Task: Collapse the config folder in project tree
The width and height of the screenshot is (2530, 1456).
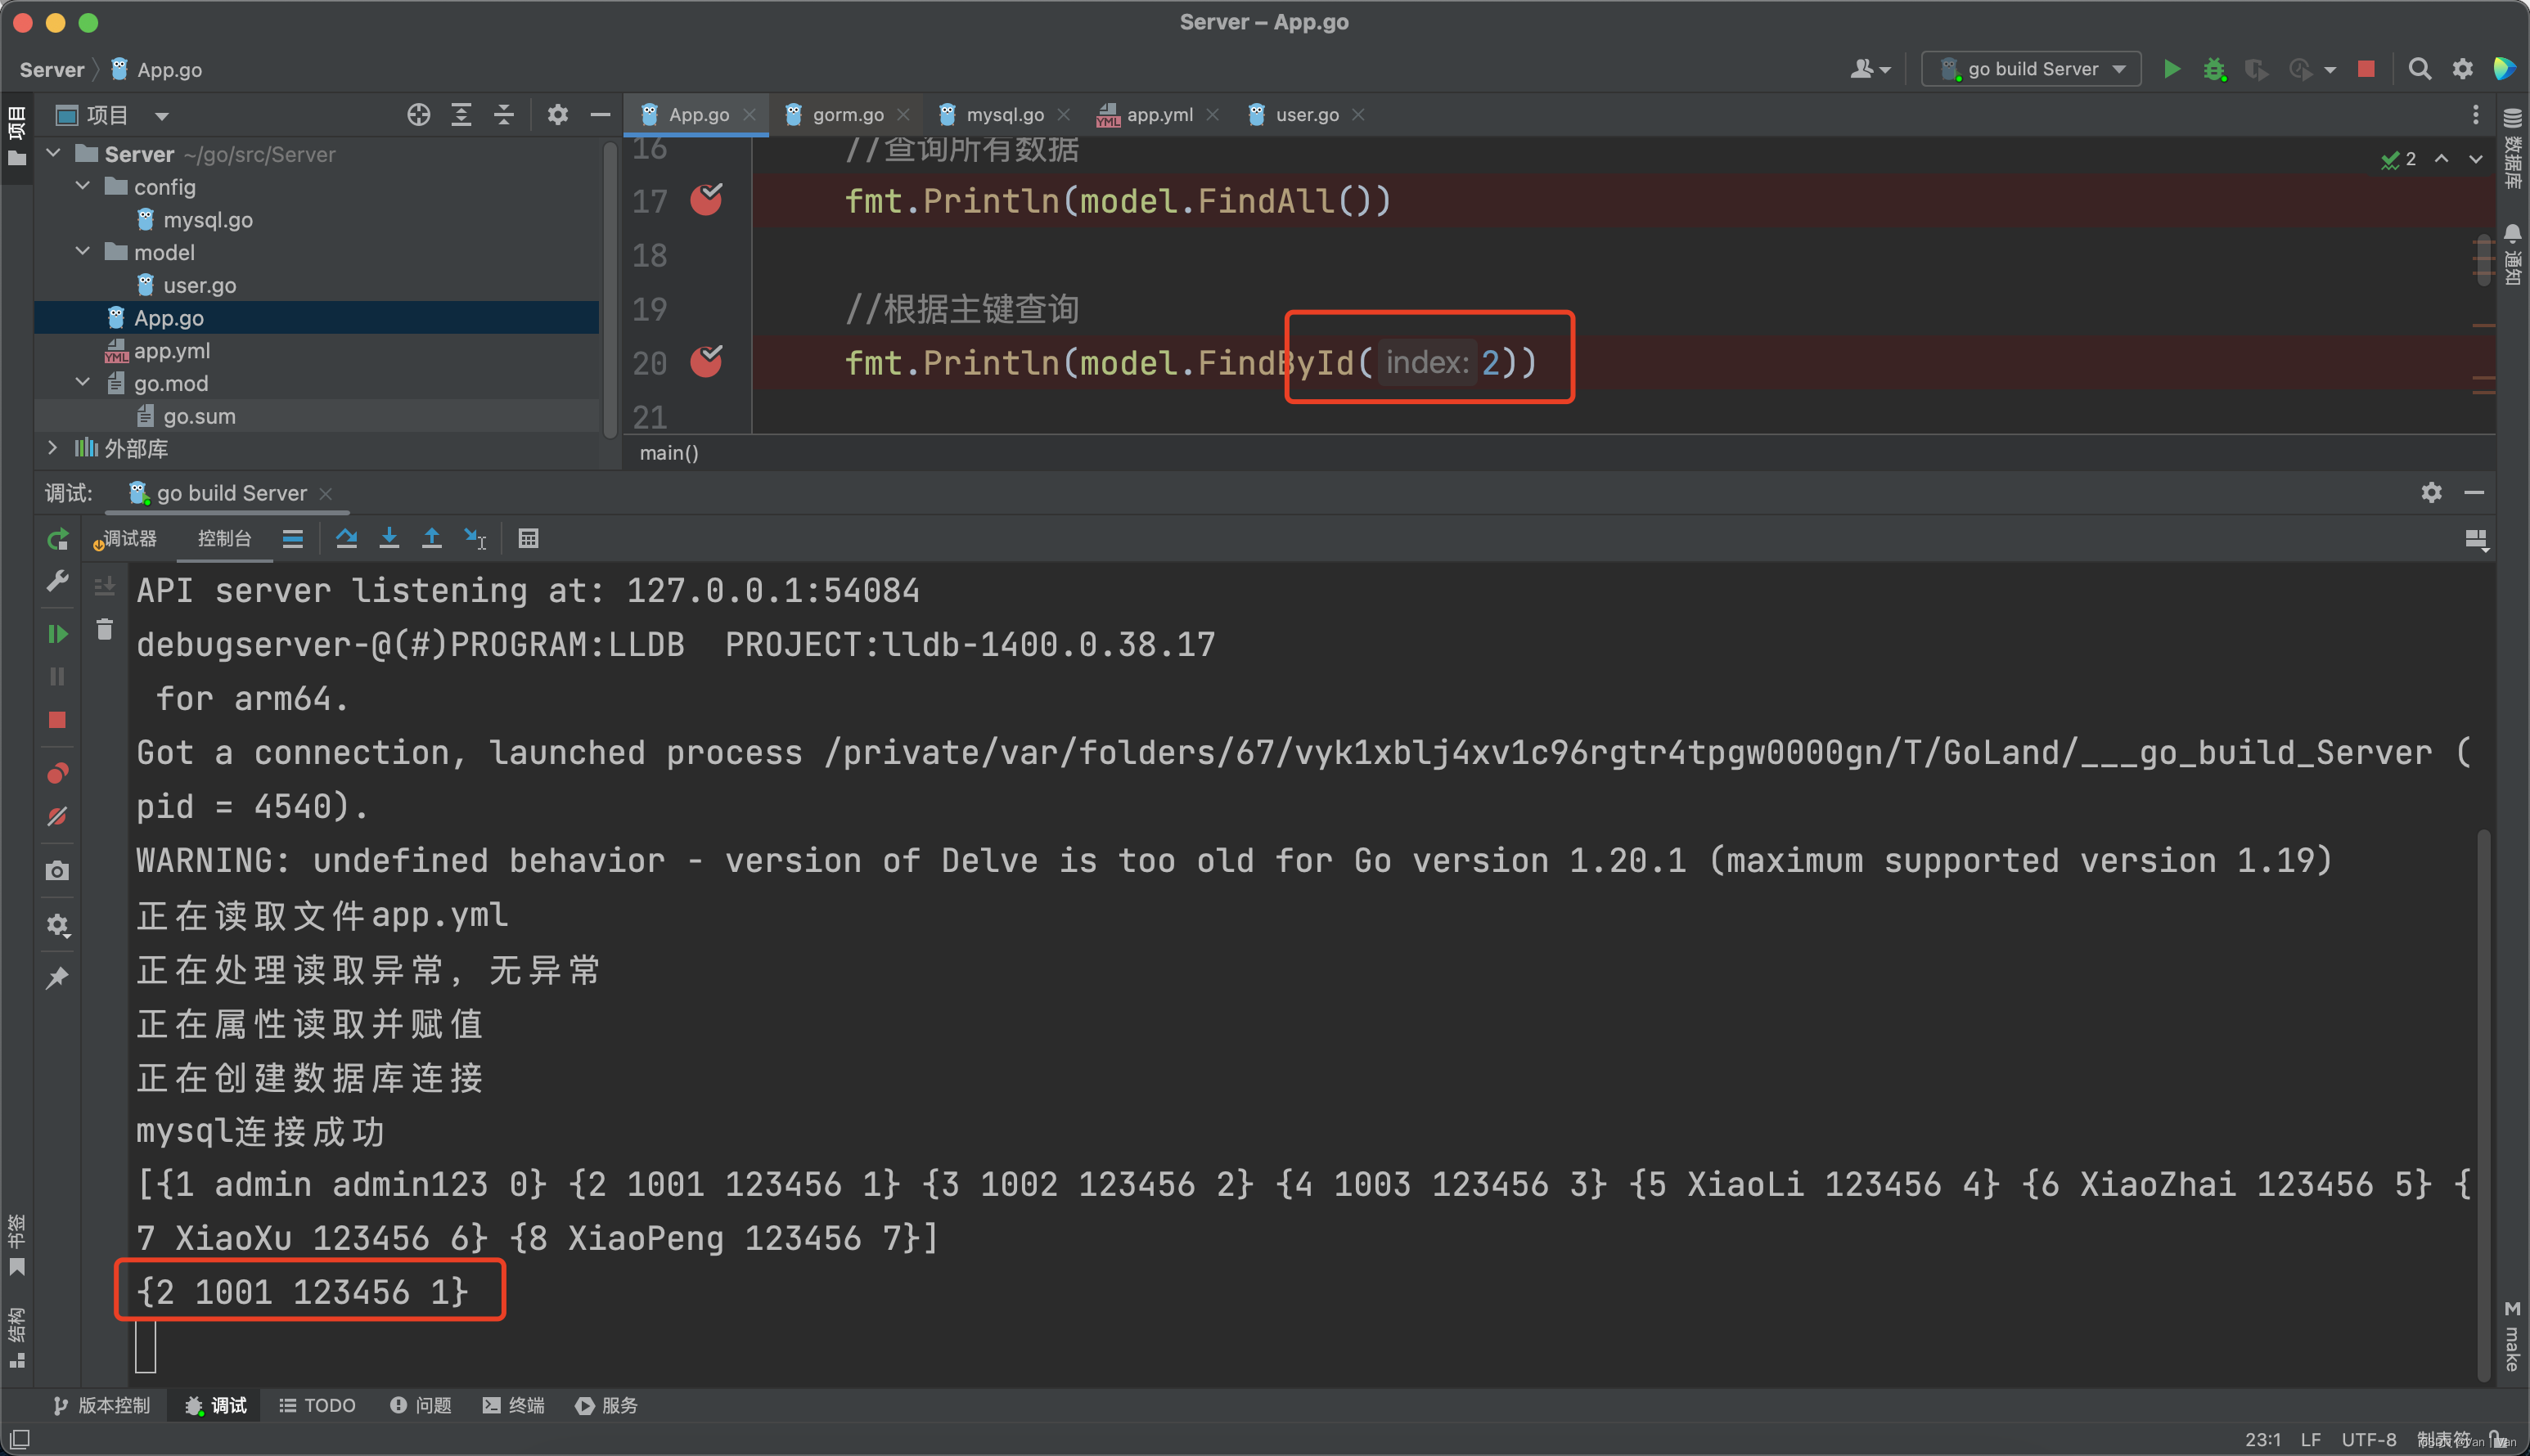Action: point(83,187)
